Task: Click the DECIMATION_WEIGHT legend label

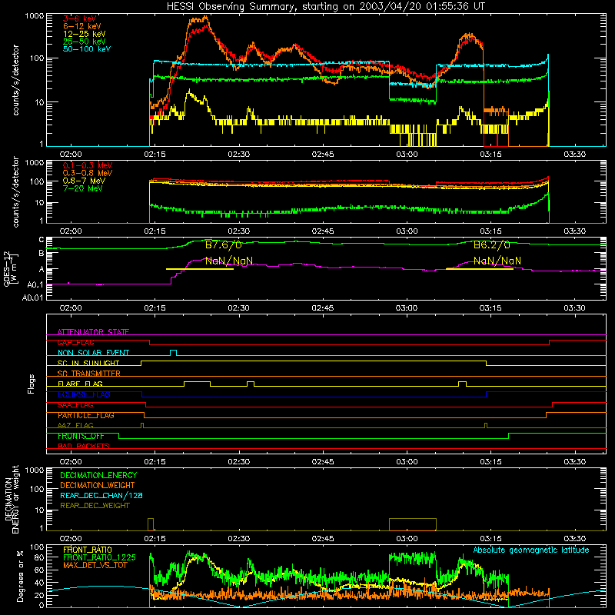Action: pos(98,485)
